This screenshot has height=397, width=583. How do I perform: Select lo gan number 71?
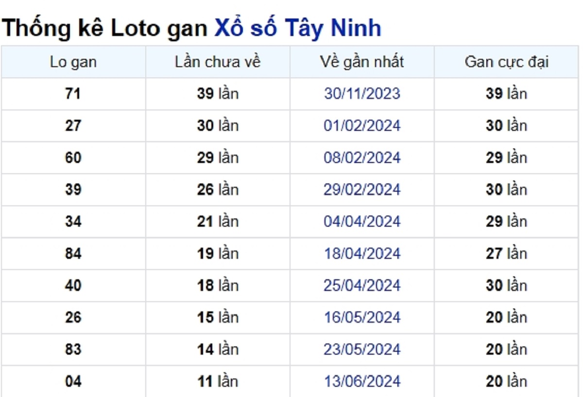click(x=73, y=93)
